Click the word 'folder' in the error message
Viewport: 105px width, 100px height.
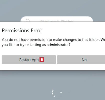[94, 40]
